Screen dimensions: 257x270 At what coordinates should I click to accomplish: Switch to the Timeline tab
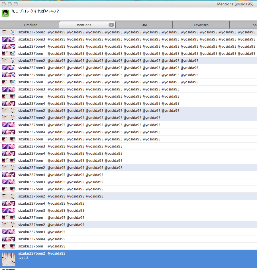pos(30,25)
